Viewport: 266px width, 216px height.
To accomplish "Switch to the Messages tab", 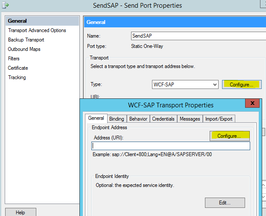I will [x=190, y=119].
